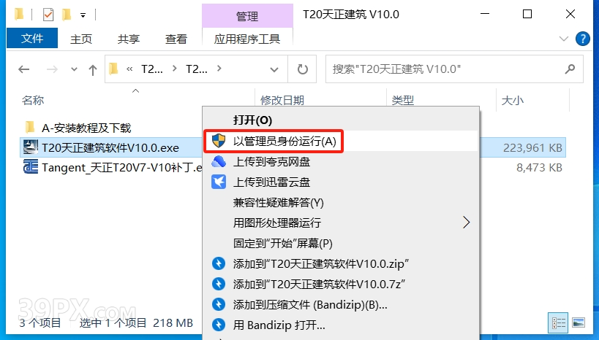The height and width of the screenshot is (340, 599).
Task: Open the Customize Quick Access Toolbar dropdown
Action: pos(83,15)
